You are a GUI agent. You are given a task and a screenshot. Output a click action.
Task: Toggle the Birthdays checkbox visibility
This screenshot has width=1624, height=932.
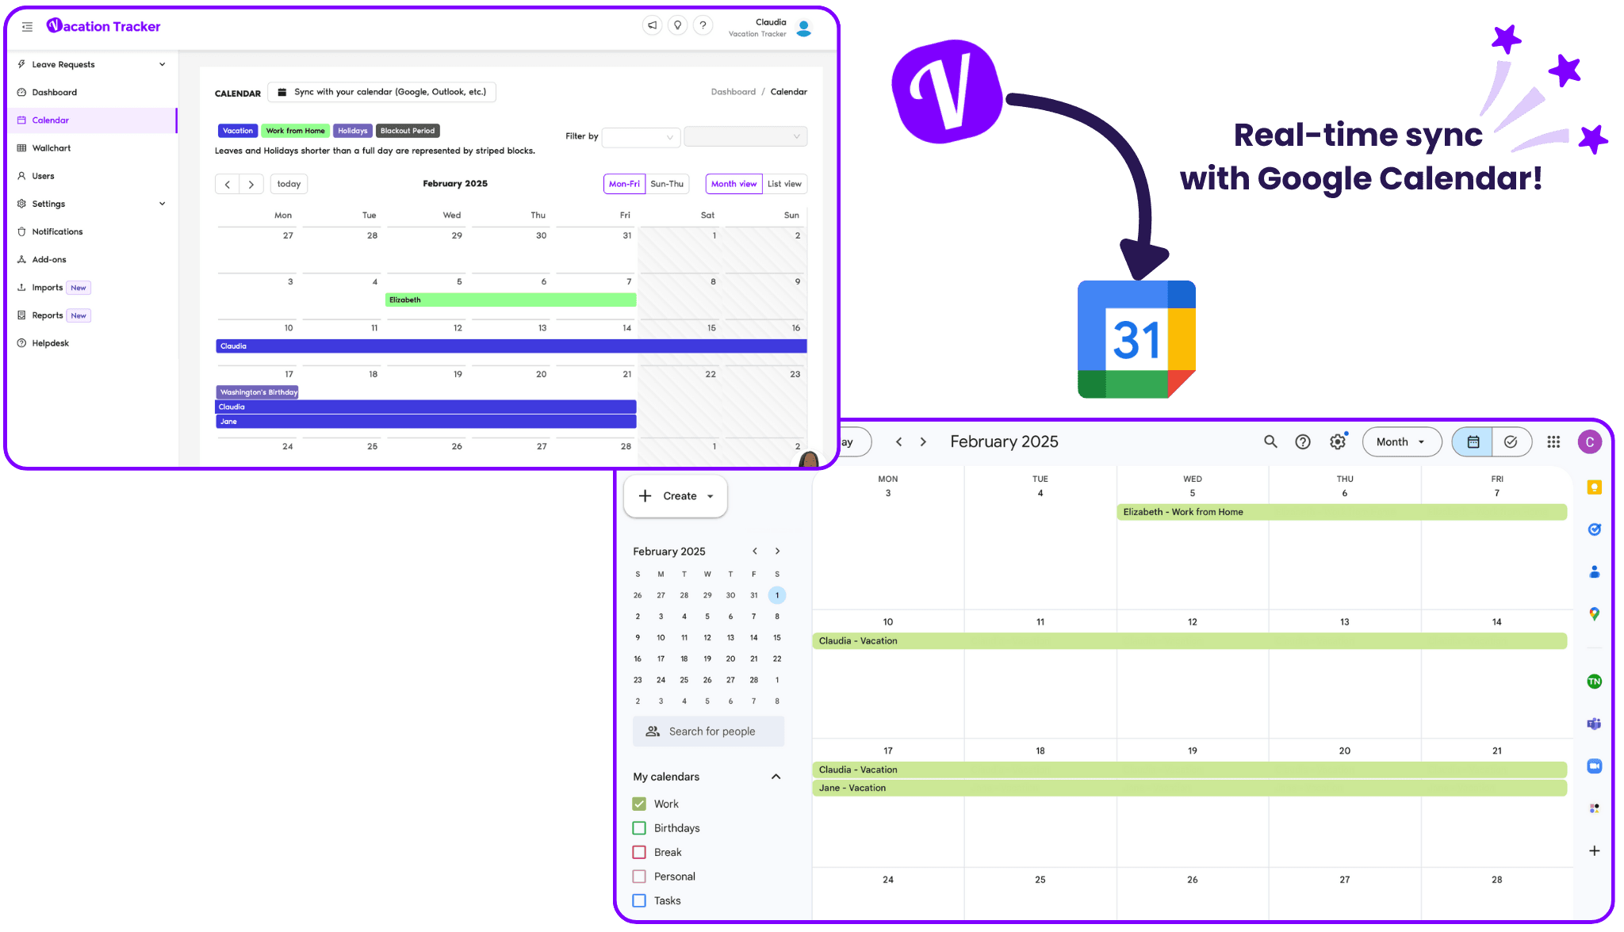(640, 827)
